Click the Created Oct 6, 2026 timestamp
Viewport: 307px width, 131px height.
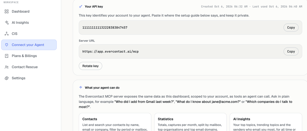[224, 7]
